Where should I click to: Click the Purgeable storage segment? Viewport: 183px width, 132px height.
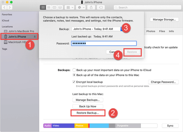tap(128, 126)
